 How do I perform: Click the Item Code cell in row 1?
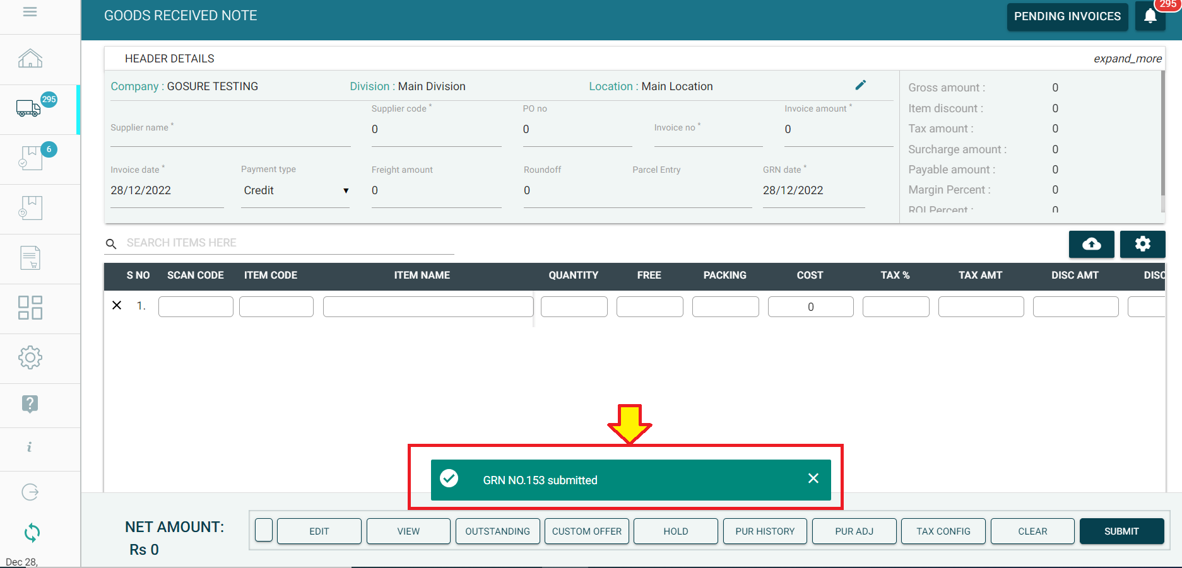pos(276,306)
